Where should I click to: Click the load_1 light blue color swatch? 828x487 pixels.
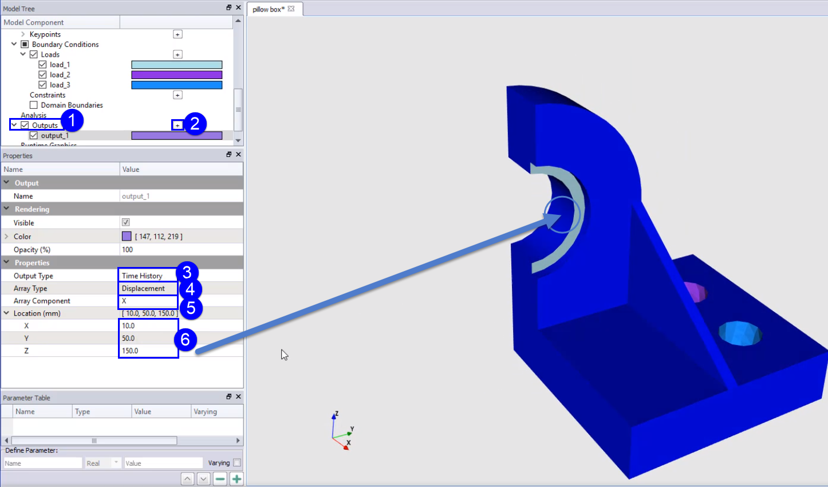click(177, 65)
